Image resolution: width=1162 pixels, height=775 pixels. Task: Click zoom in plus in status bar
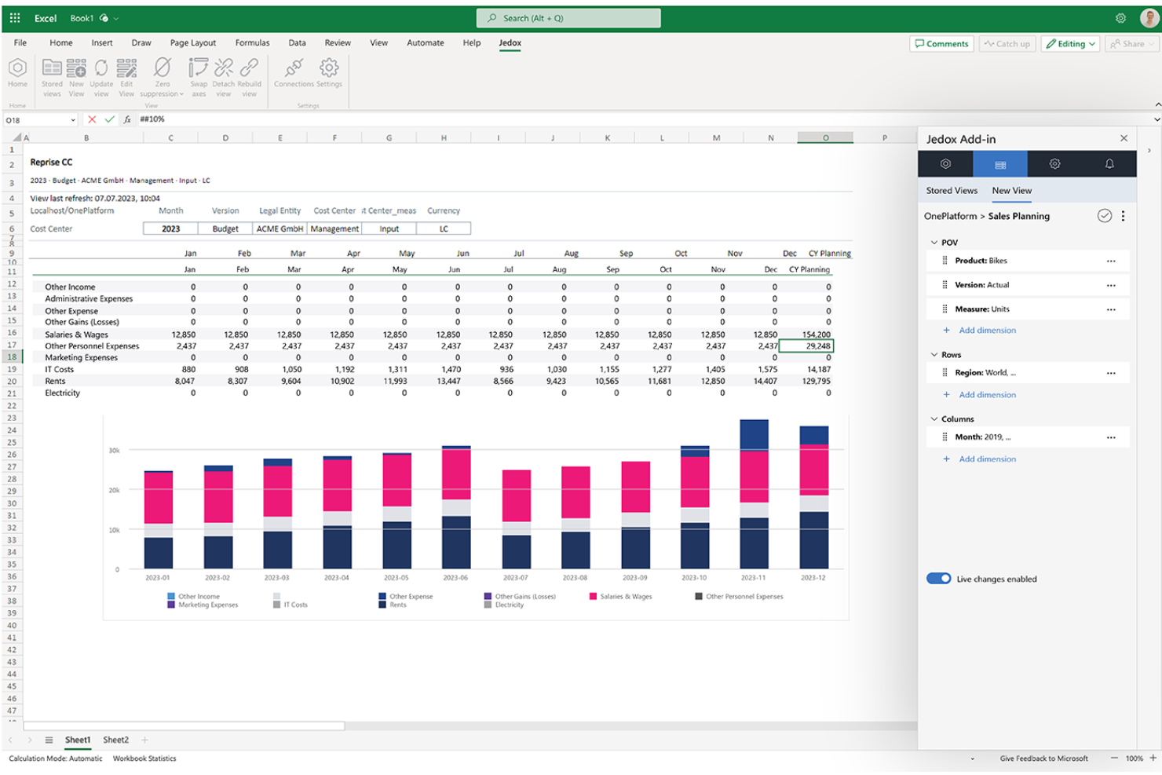point(1153,758)
